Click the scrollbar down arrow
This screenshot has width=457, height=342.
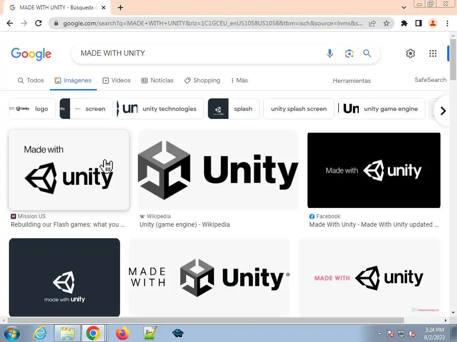coord(453,313)
